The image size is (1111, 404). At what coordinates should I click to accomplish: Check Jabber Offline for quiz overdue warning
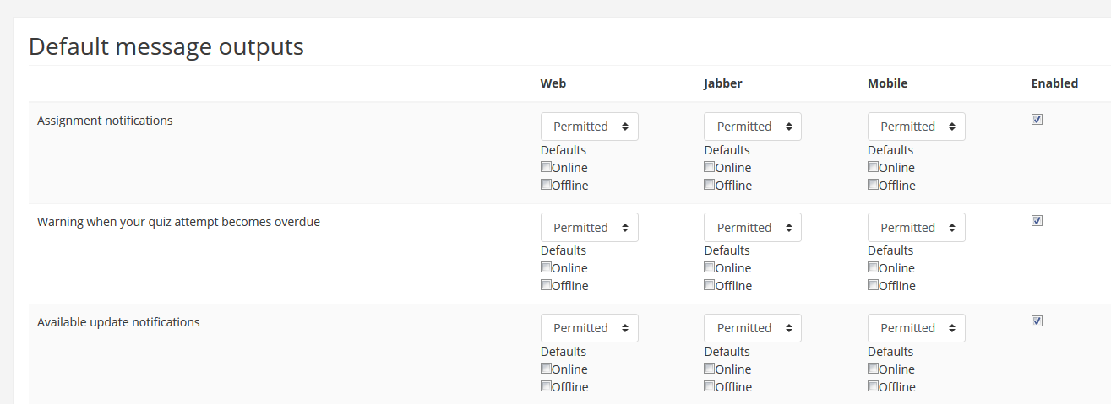click(709, 285)
